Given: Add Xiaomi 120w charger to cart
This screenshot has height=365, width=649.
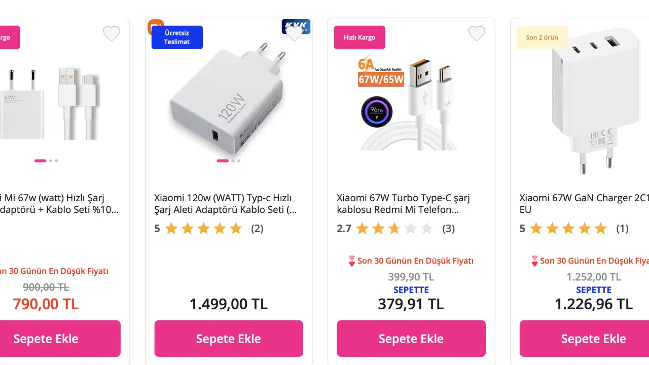Looking at the screenshot, I should [x=229, y=339].
